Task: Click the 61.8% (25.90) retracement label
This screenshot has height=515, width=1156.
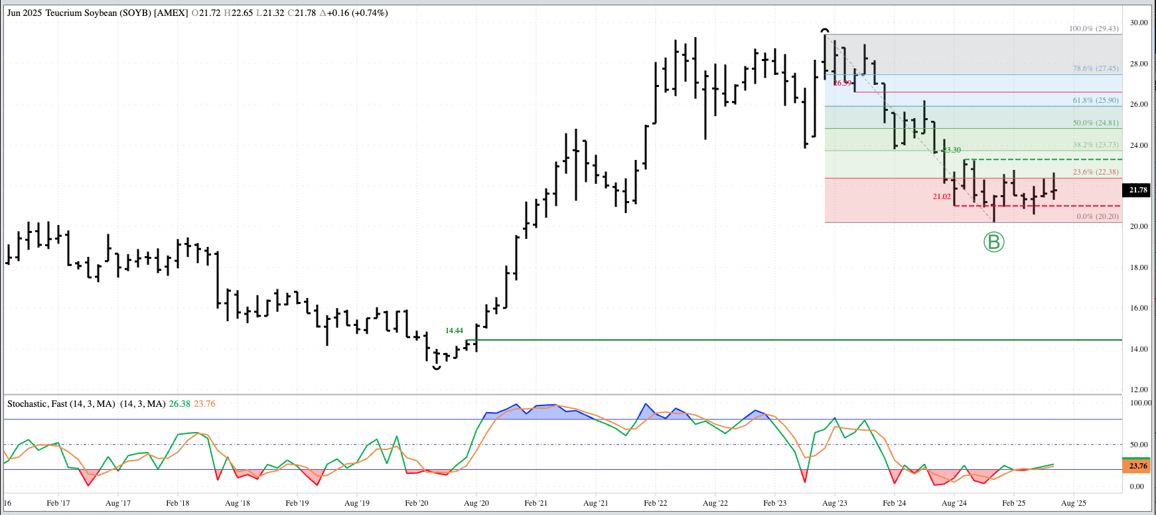Action: click(1096, 100)
